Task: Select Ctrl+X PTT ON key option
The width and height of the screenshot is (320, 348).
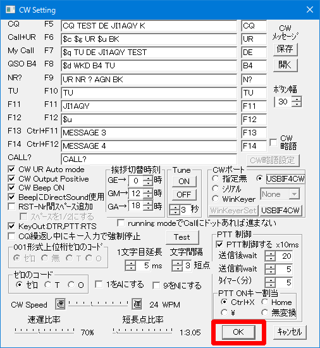Action: click(x=225, y=302)
